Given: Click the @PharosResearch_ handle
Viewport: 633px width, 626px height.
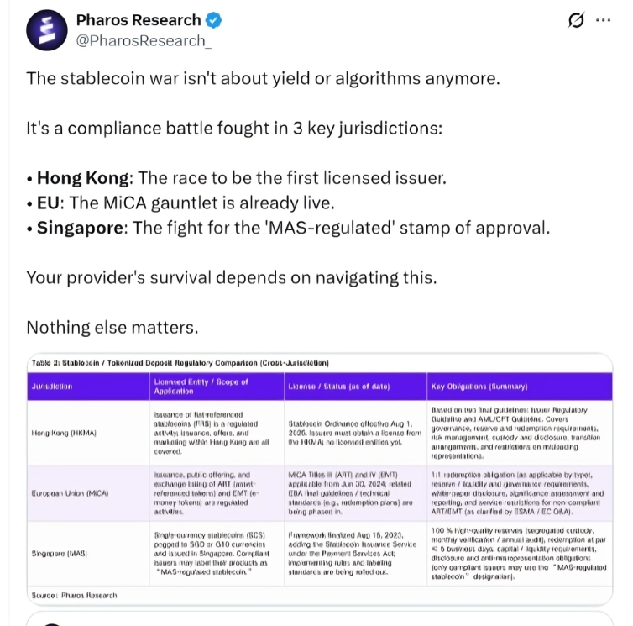Looking at the screenshot, I should [x=144, y=40].
